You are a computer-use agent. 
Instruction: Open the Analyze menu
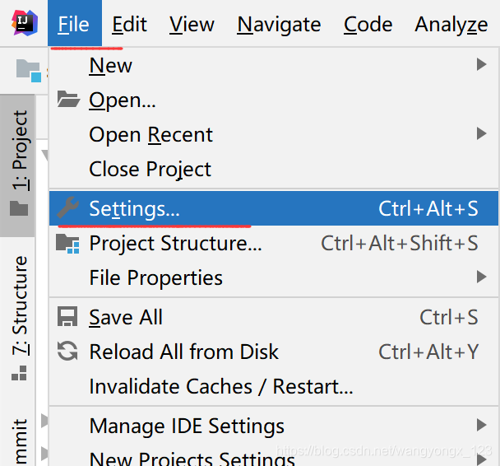coord(451,25)
